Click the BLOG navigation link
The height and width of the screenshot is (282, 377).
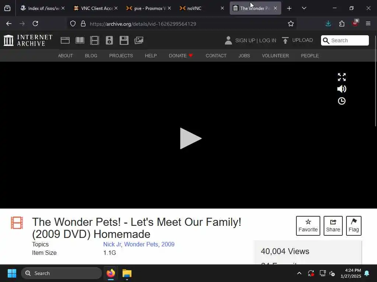coord(91,56)
